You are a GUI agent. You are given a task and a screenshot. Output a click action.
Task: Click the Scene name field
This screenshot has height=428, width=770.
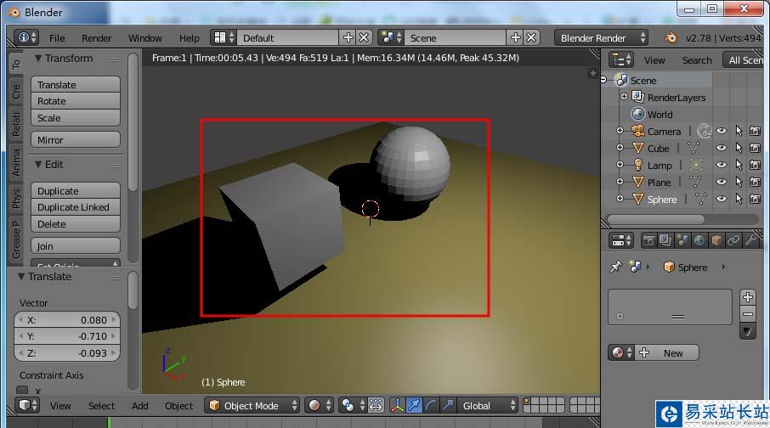pyautogui.click(x=456, y=38)
